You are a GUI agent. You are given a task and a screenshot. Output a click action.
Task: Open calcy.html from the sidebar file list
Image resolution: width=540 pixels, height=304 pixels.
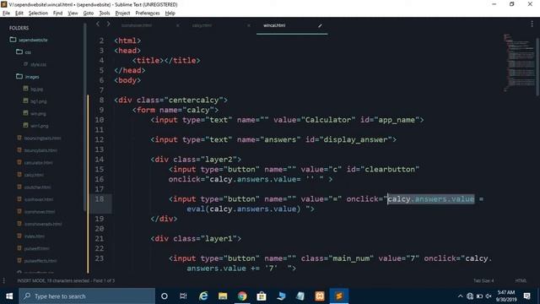pyautogui.click(x=34, y=175)
